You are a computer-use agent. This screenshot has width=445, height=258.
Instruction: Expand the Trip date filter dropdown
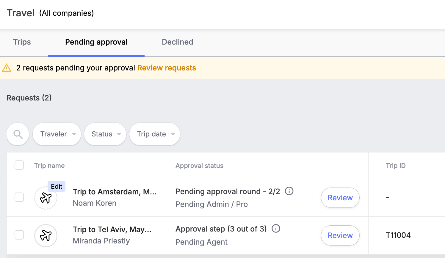tap(155, 134)
